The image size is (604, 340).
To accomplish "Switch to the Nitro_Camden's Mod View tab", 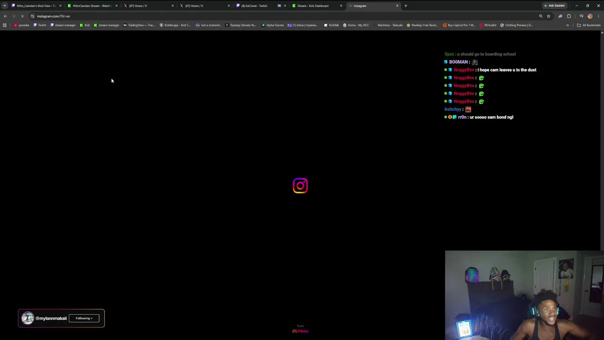I will tap(36, 6).
